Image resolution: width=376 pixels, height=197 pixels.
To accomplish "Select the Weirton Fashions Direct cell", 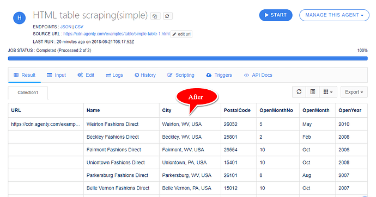I will click(x=122, y=124).
